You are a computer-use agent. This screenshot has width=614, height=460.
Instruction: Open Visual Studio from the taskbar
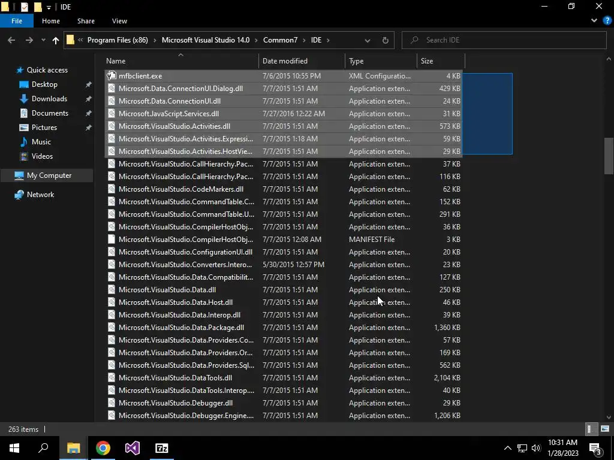pos(133,448)
